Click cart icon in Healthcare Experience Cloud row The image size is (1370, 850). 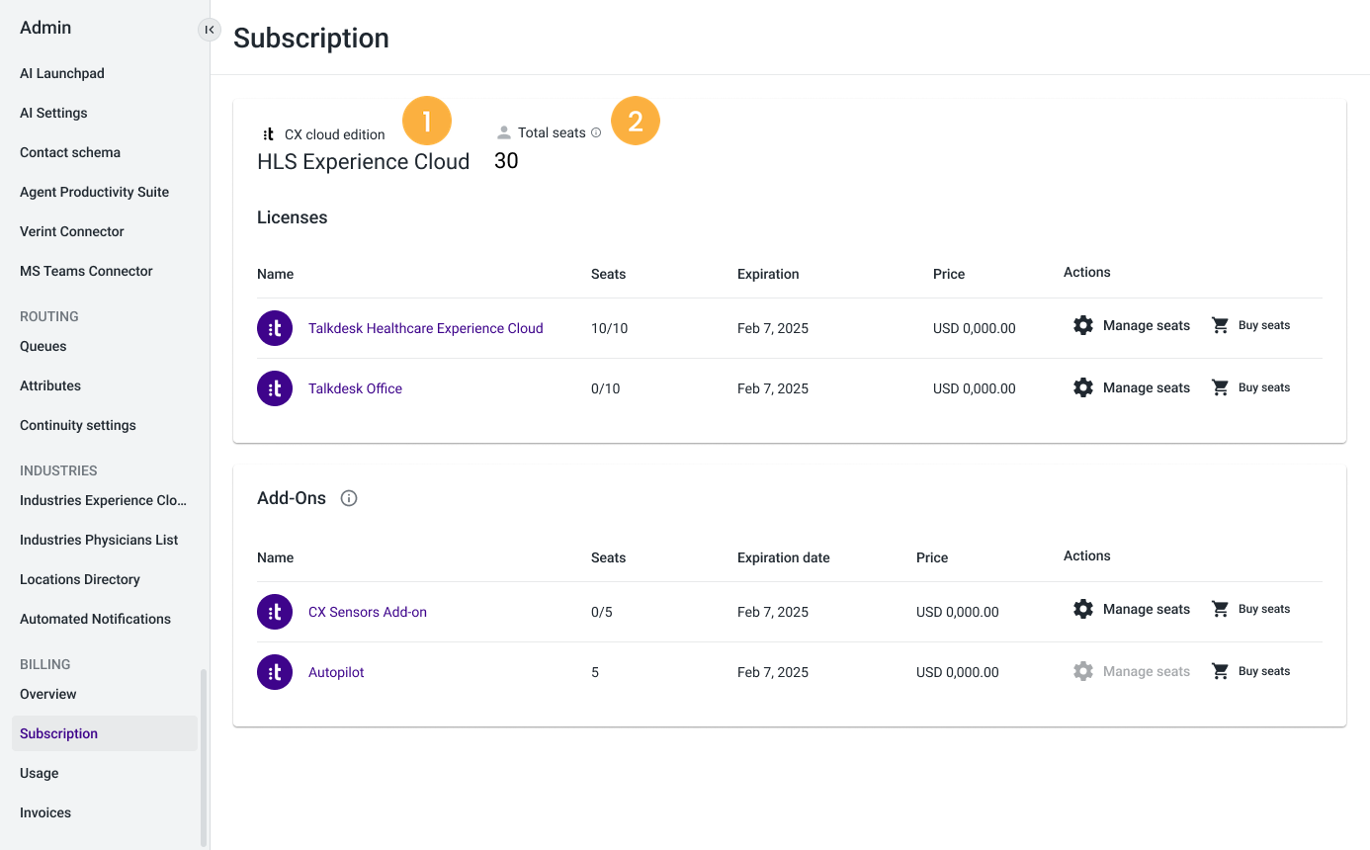tap(1221, 325)
